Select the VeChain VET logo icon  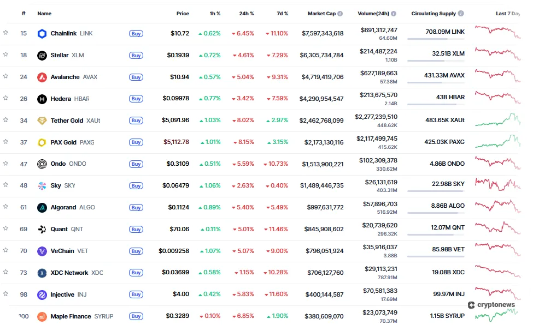coord(43,251)
